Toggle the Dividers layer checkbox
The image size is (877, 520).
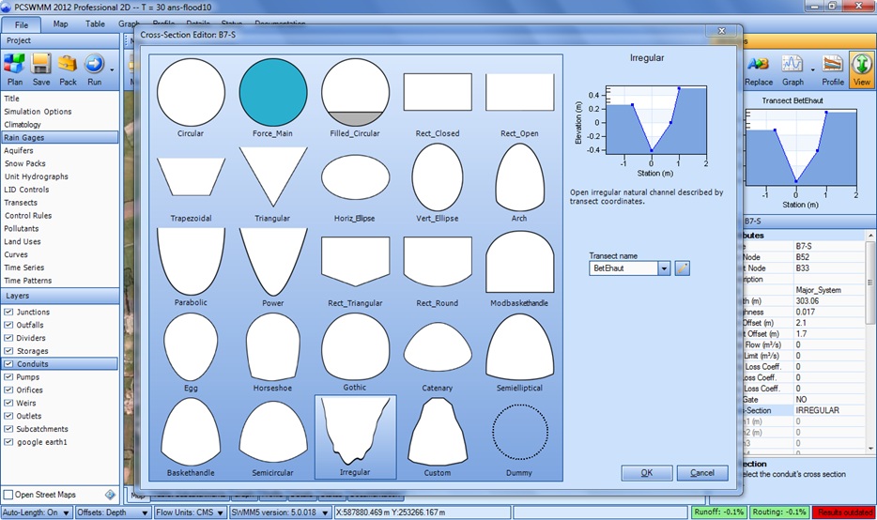8,338
